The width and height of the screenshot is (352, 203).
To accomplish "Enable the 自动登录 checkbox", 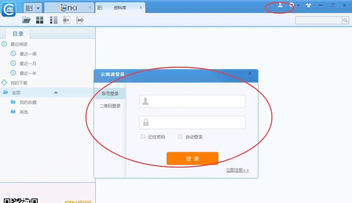I will tap(180, 137).
